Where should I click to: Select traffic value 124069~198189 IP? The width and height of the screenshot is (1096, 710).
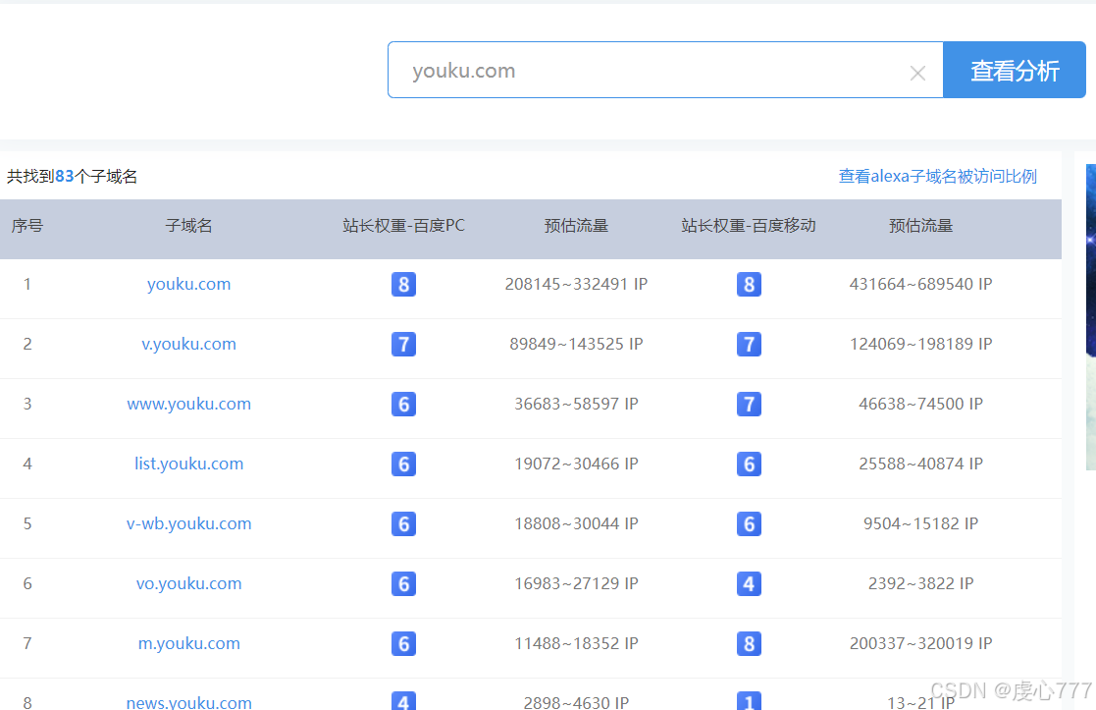pyautogui.click(x=920, y=344)
